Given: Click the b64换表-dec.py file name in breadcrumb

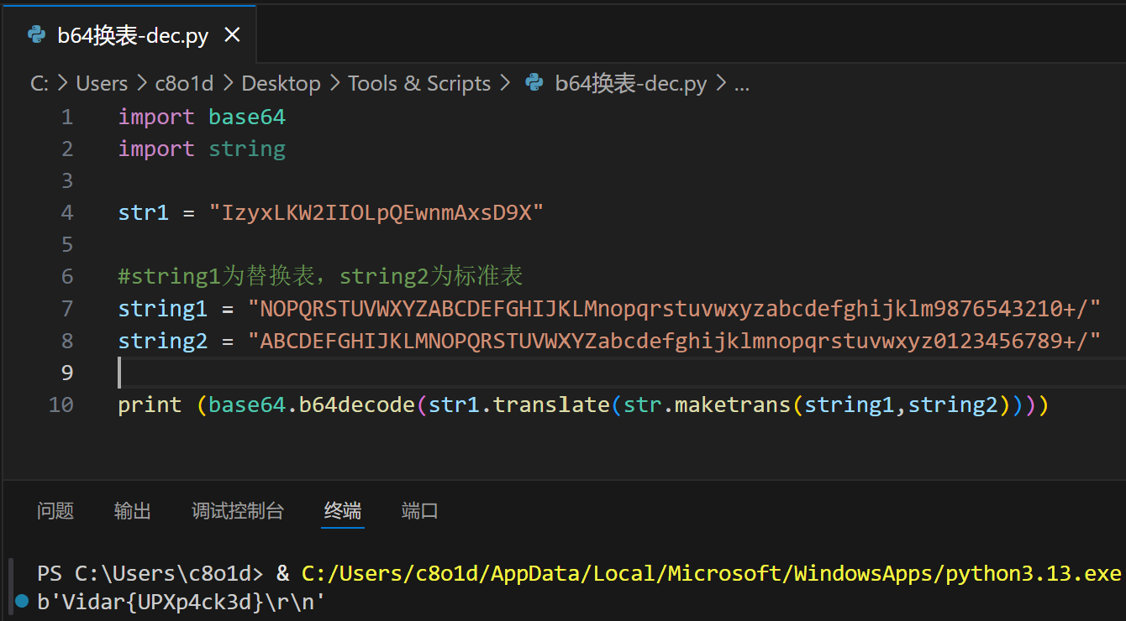Looking at the screenshot, I should click(x=630, y=83).
